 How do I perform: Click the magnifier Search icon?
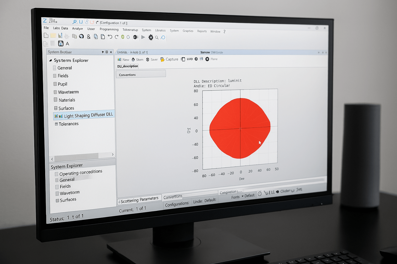(157, 37)
